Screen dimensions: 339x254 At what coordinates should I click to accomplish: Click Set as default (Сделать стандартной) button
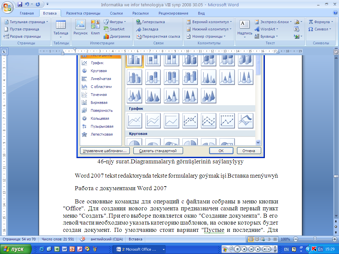[158, 151]
